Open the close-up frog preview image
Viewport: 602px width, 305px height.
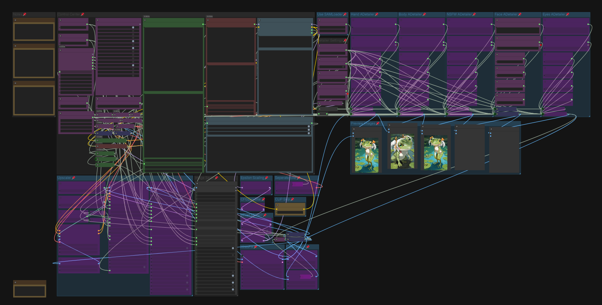(x=403, y=151)
